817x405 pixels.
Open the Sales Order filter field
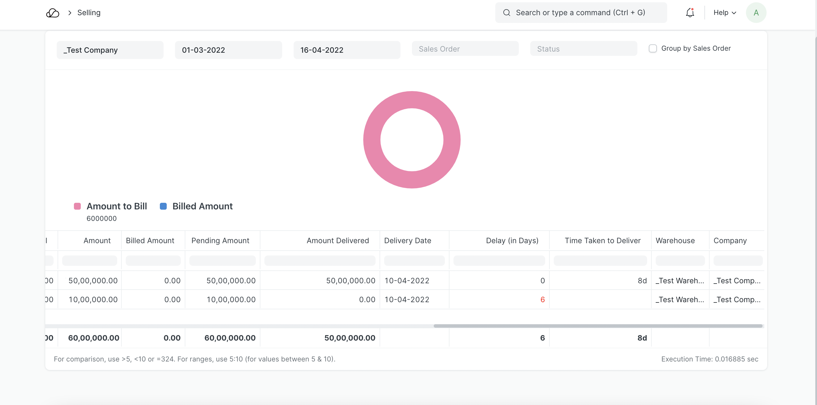click(465, 49)
